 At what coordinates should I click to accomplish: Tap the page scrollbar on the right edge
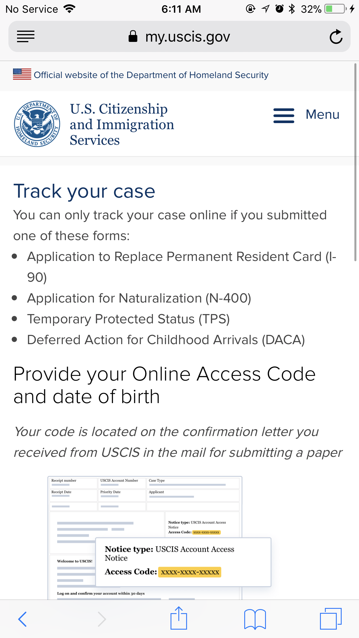356,162
